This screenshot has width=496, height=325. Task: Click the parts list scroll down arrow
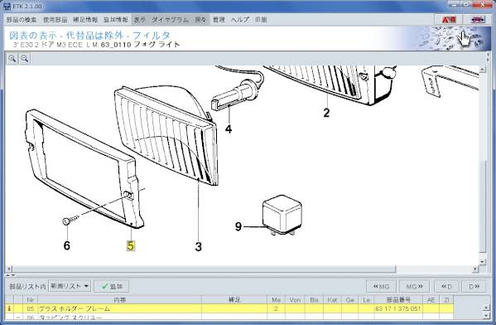487,315
